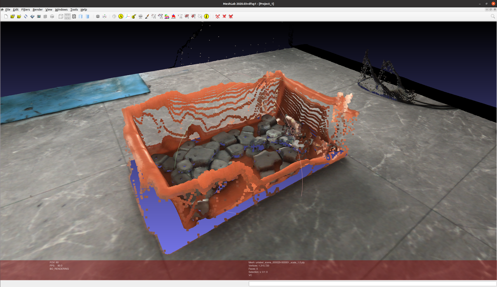Click the first red X delete icon
Screen dimensions: 497x287
click(217, 16)
